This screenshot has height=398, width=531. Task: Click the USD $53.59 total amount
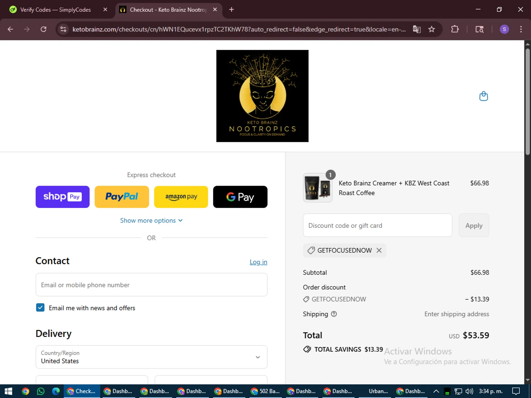coord(469,335)
